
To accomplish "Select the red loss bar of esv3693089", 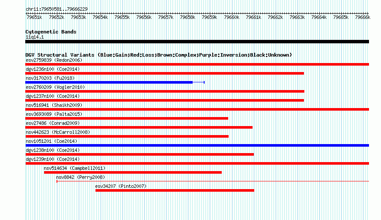I will point(127,118).
